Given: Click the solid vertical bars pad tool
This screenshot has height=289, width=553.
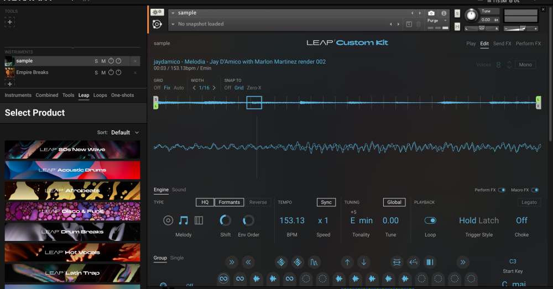Looking at the screenshot, I should pos(430,262).
